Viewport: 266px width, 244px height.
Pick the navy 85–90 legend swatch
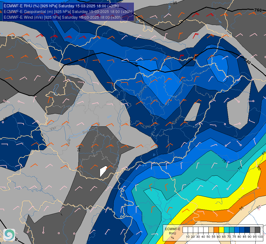pos(247,230)
